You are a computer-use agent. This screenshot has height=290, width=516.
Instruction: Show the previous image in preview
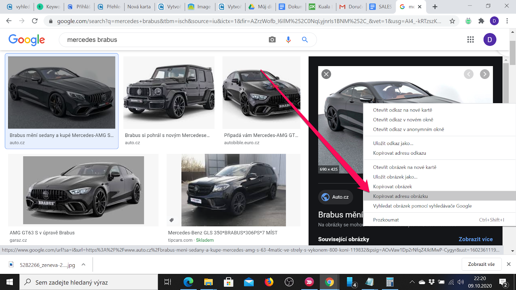(469, 74)
